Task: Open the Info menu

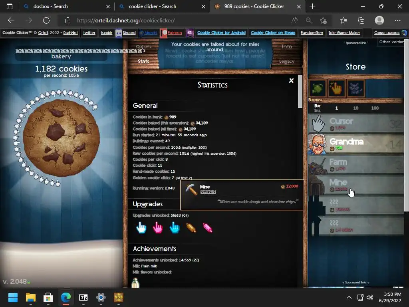Action: tap(287, 46)
